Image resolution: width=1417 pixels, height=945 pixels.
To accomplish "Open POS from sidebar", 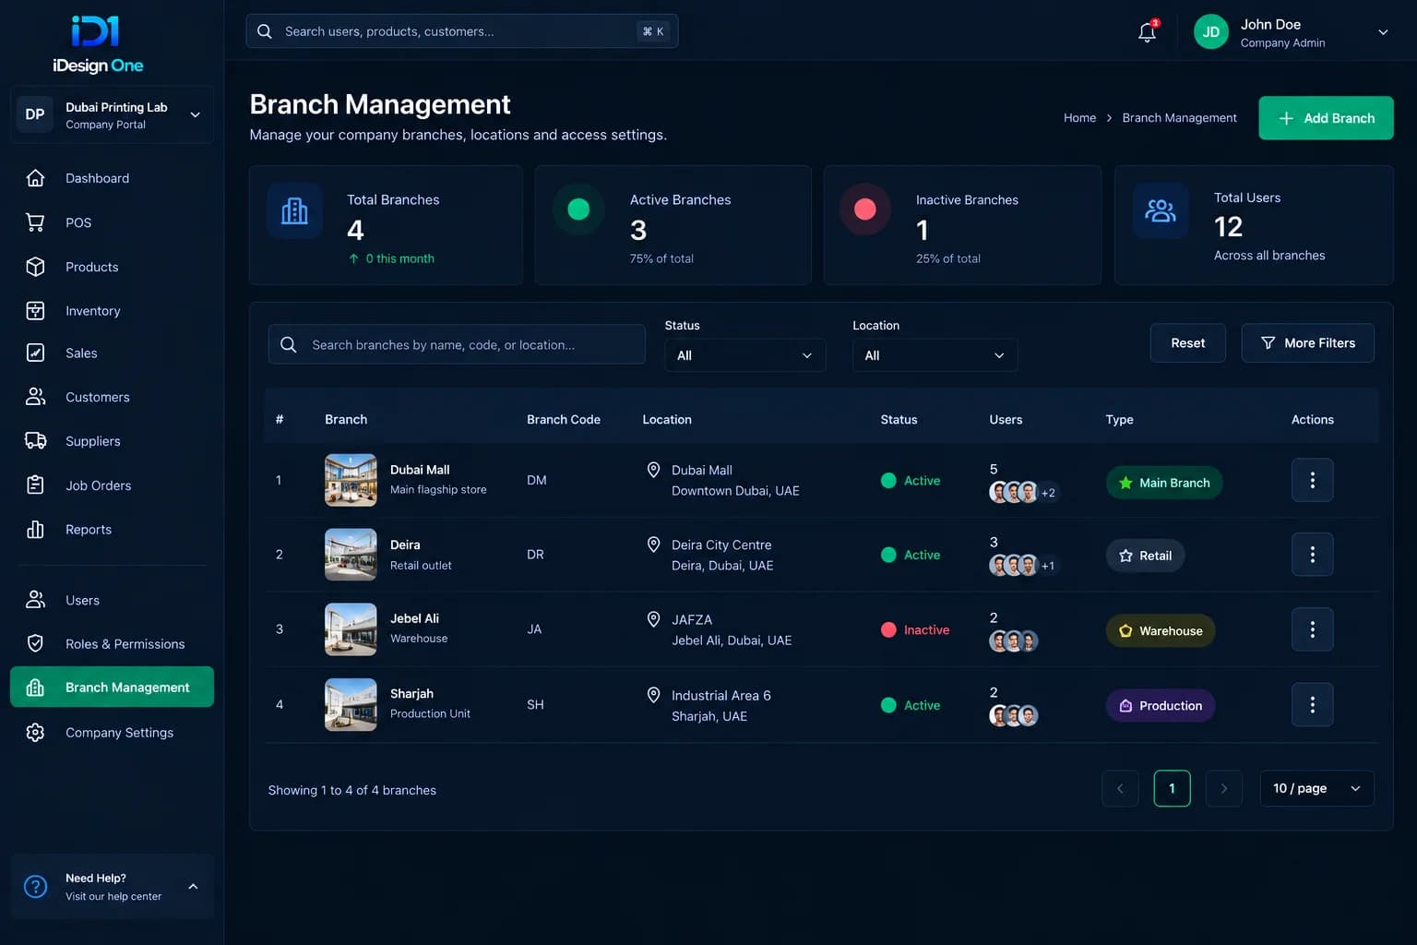I will [x=112, y=222].
